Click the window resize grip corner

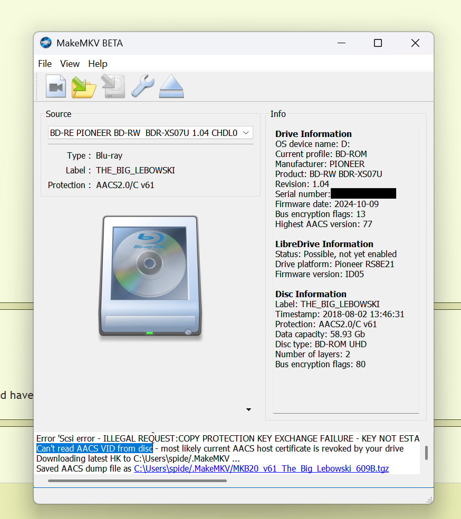coord(429,500)
